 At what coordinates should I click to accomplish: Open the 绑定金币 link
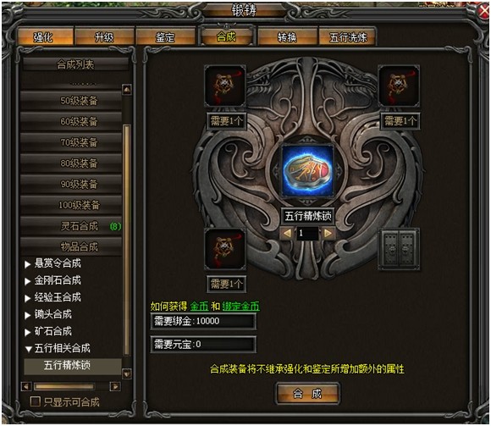coord(240,306)
